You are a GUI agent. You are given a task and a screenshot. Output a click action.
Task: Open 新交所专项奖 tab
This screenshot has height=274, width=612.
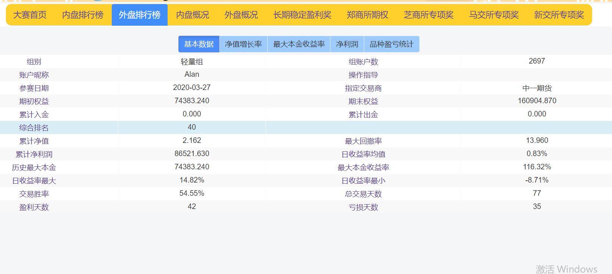click(x=559, y=15)
